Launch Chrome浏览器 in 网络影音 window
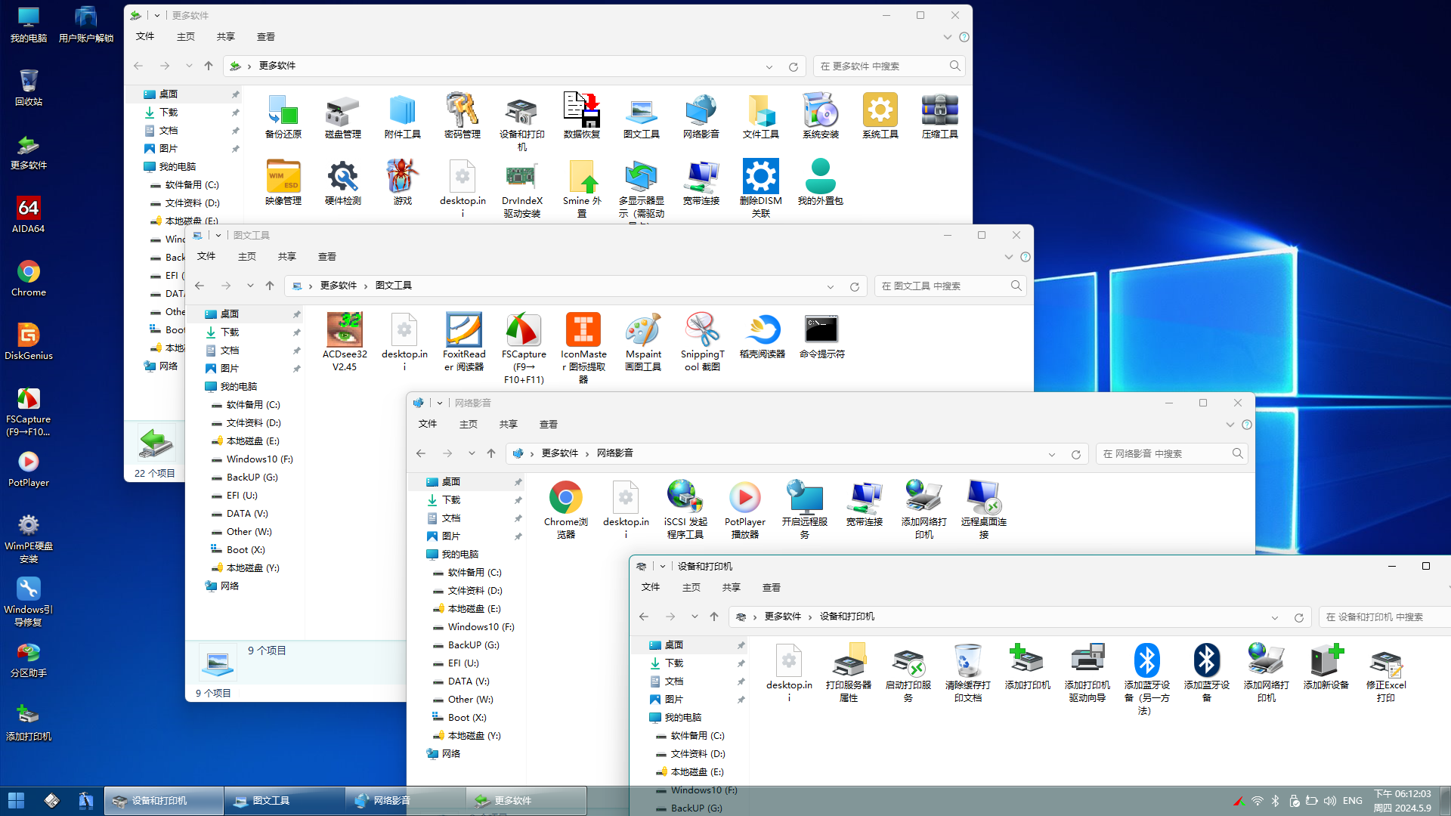 (x=565, y=510)
